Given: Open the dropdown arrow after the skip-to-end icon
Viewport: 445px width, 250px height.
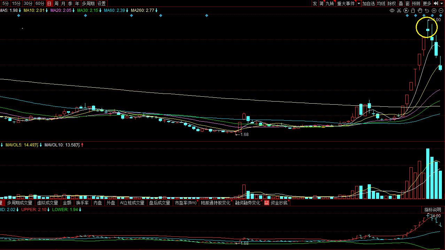Looking at the screenshot, I should click(x=442, y=3).
